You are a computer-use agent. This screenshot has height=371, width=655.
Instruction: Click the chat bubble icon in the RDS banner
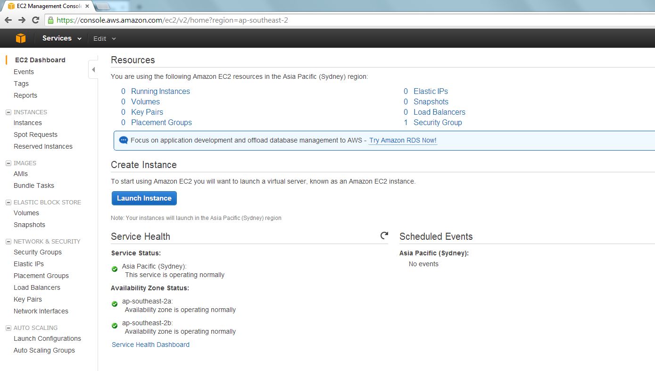(124, 140)
